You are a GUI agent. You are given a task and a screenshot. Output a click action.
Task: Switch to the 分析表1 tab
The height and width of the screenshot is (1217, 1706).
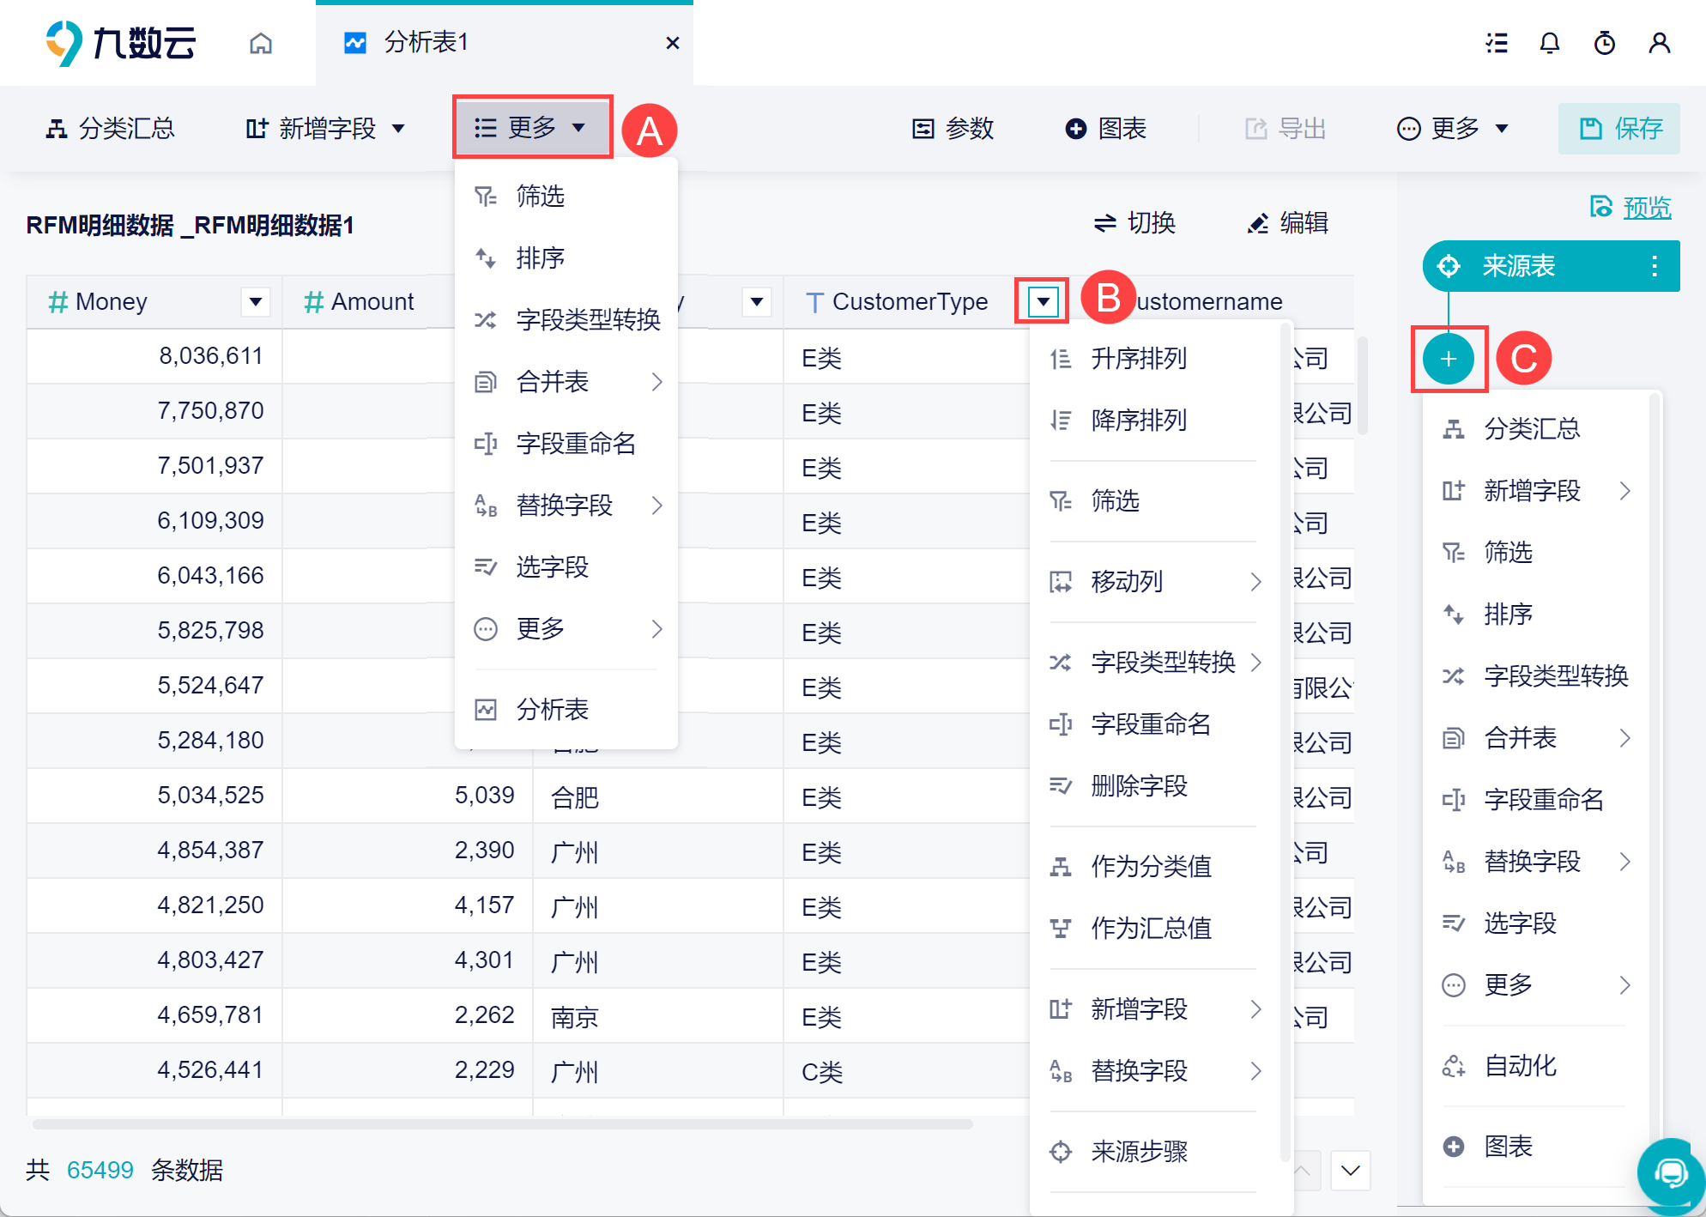(426, 43)
